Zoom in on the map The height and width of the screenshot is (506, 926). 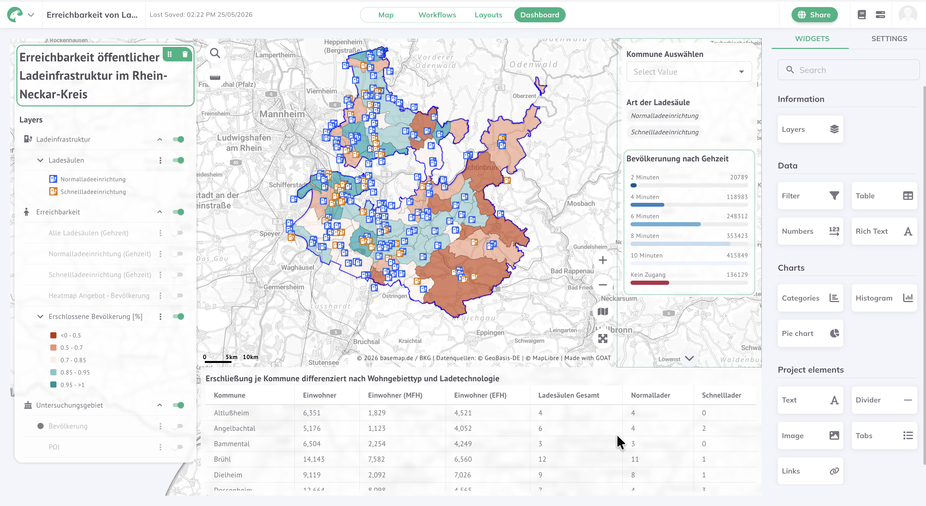click(x=603, y=260)
